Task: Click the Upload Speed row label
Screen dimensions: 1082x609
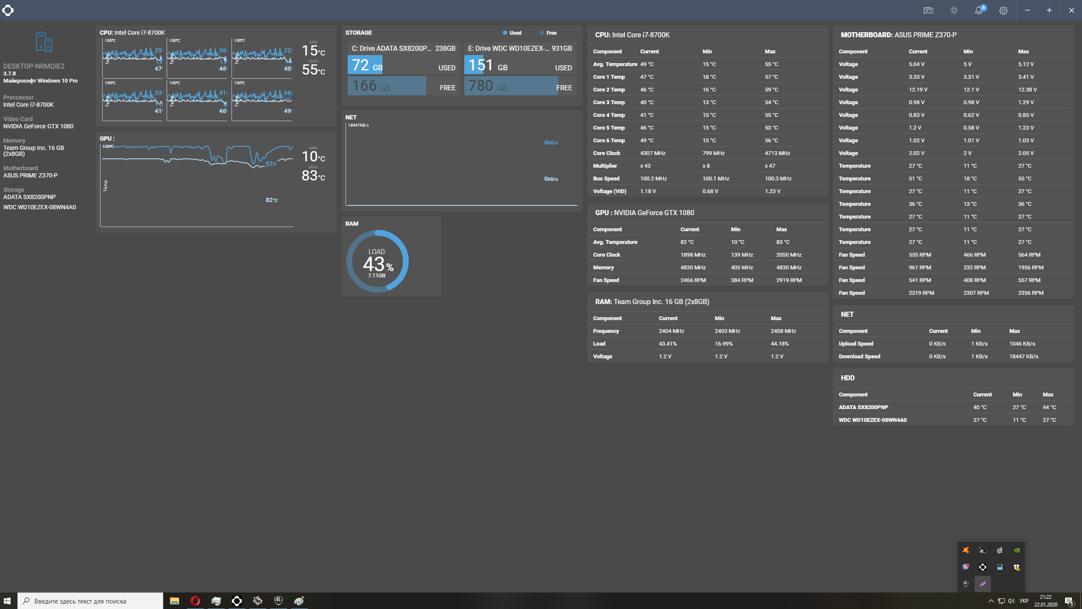Action: [856, 343]
